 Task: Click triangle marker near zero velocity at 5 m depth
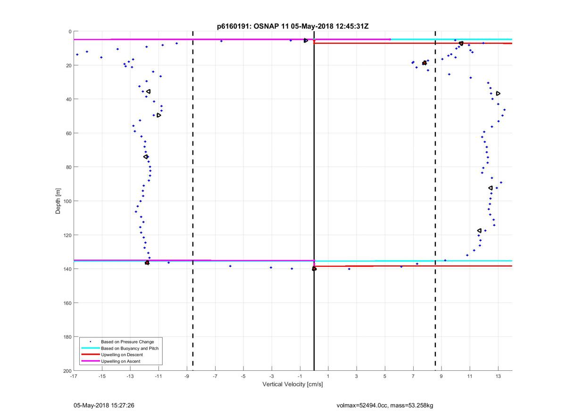click(306, 41)
